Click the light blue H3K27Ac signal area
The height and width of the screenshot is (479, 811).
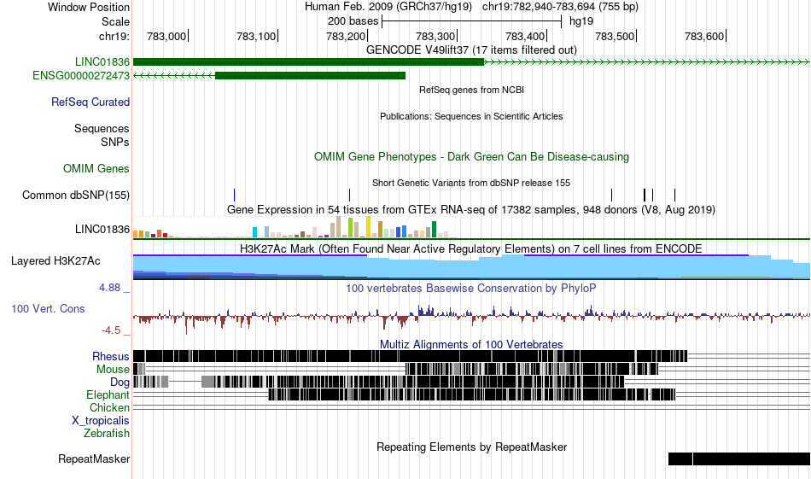click(472, 268)
